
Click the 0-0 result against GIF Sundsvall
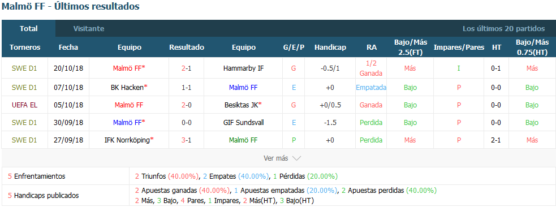pos(187,123)
